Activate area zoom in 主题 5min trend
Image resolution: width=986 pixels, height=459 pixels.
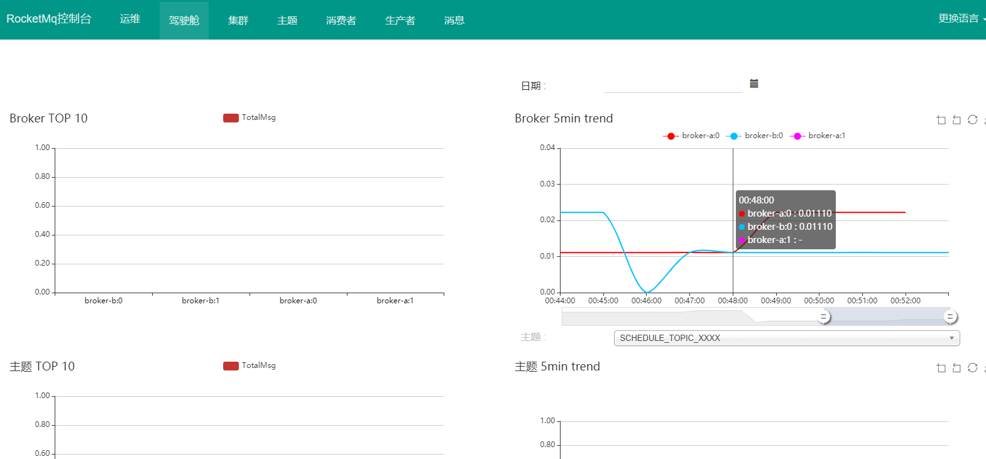(941, 368)
